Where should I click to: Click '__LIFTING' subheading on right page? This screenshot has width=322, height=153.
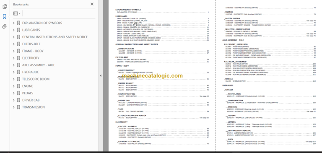[231, 122]
